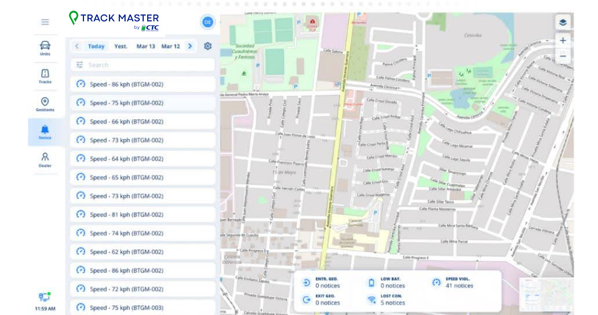Viewport: 598px width, 315px height.
Task: Click the Speed Viol. gauge icon
Action: (436, 283)
